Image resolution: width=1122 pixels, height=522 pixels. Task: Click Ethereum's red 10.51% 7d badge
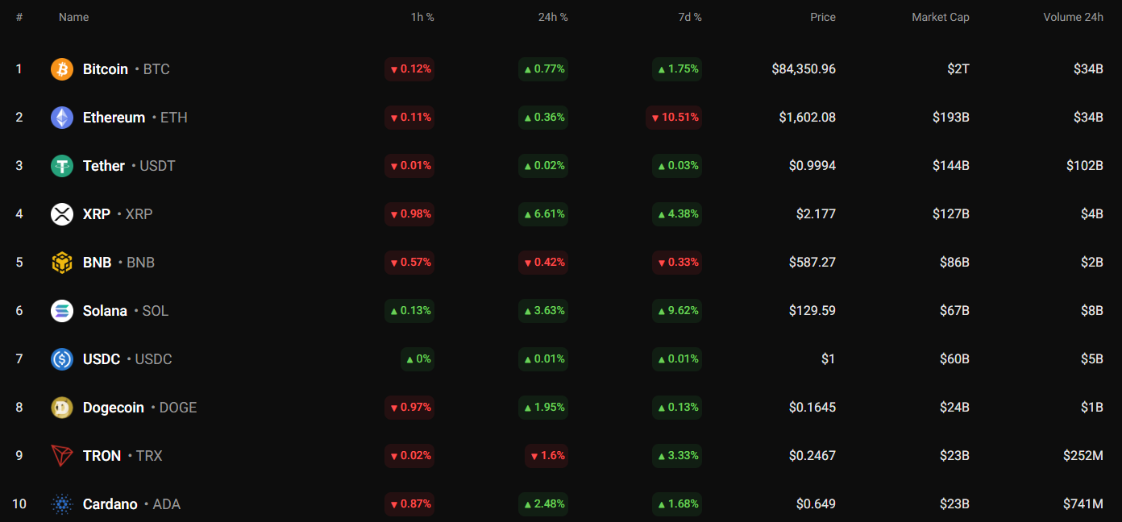click(674, 118)
